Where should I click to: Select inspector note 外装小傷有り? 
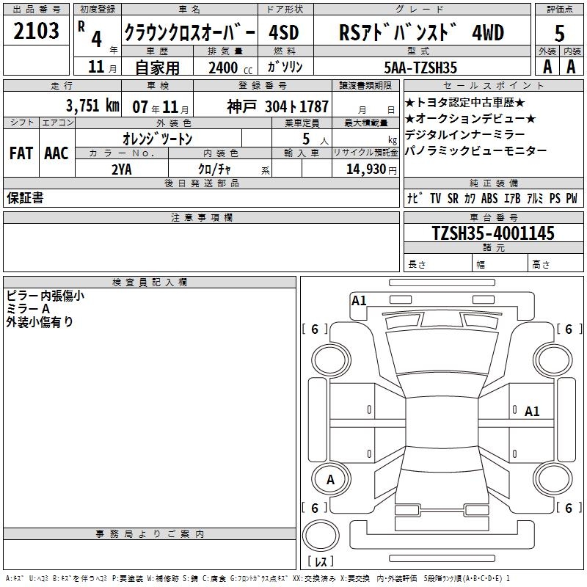click(x=40, y=322)
